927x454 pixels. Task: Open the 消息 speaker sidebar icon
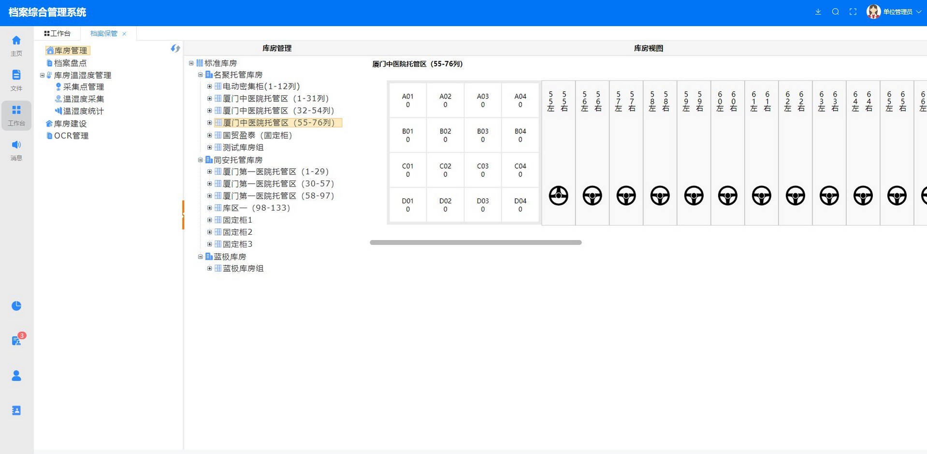(x=16, y=150)
